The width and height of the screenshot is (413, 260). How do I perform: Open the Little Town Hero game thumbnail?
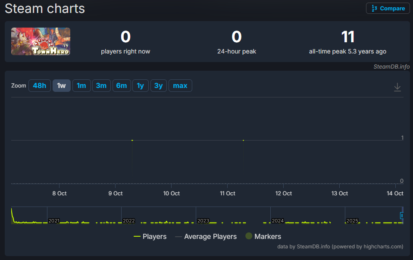[x=41, y=41]
